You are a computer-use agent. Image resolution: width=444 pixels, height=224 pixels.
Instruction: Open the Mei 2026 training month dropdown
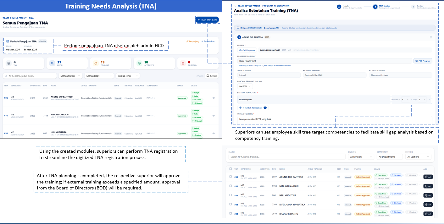click(245, 86)
